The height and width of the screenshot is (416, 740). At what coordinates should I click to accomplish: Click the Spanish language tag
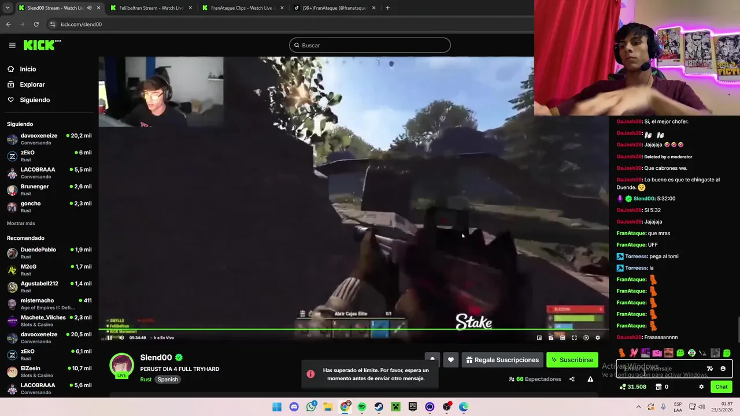point(168,380)
